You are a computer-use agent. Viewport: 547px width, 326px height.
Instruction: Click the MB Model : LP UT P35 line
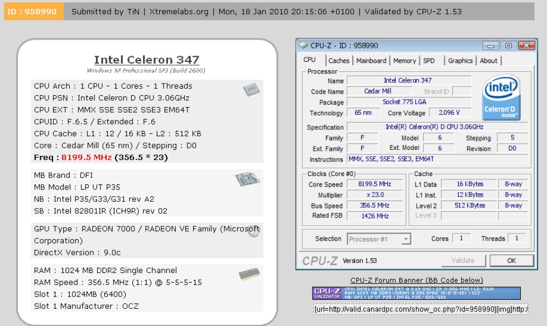point(77,187)
